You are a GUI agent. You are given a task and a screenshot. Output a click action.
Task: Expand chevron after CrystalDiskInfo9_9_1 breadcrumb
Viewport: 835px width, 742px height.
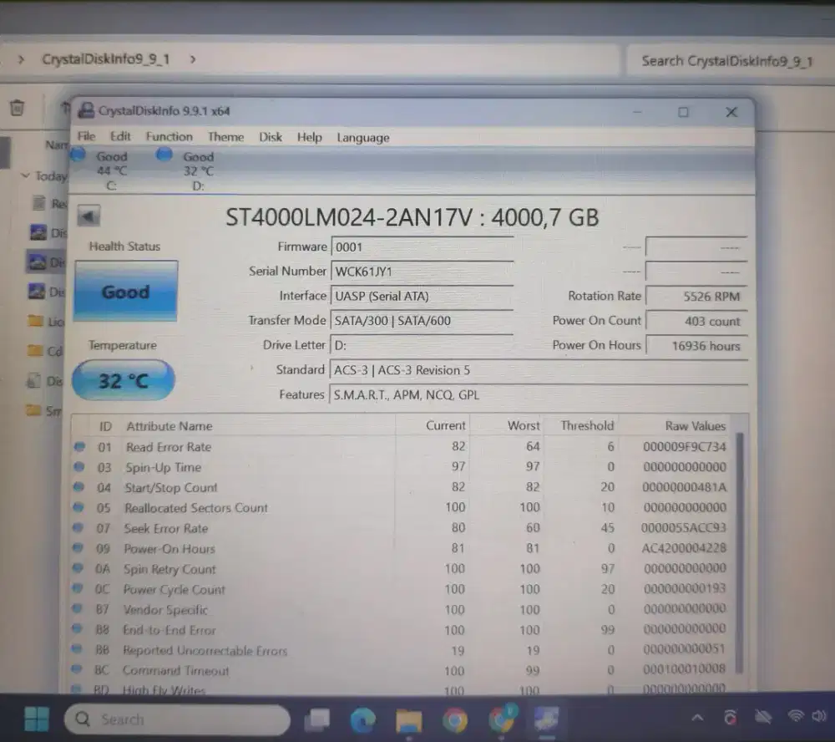pyautogui.click(x=193, y=59)
